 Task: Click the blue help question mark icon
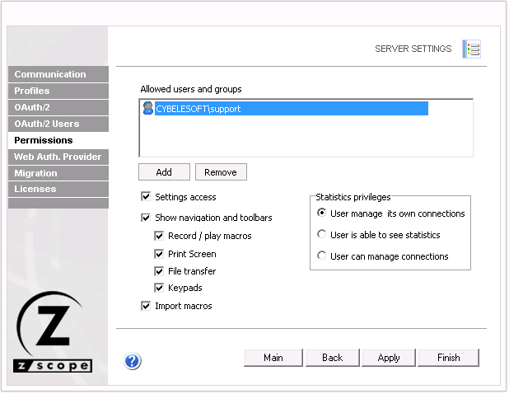pyautogui.click(x=133, y=360)
